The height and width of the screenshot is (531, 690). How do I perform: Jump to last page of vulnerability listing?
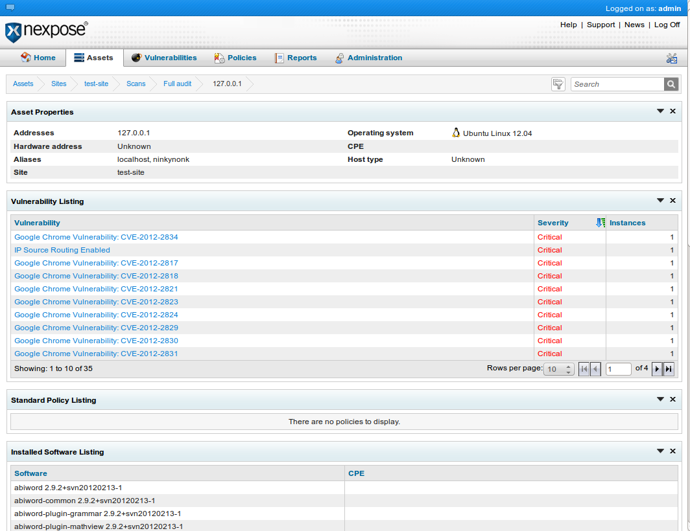pos(669,369)
